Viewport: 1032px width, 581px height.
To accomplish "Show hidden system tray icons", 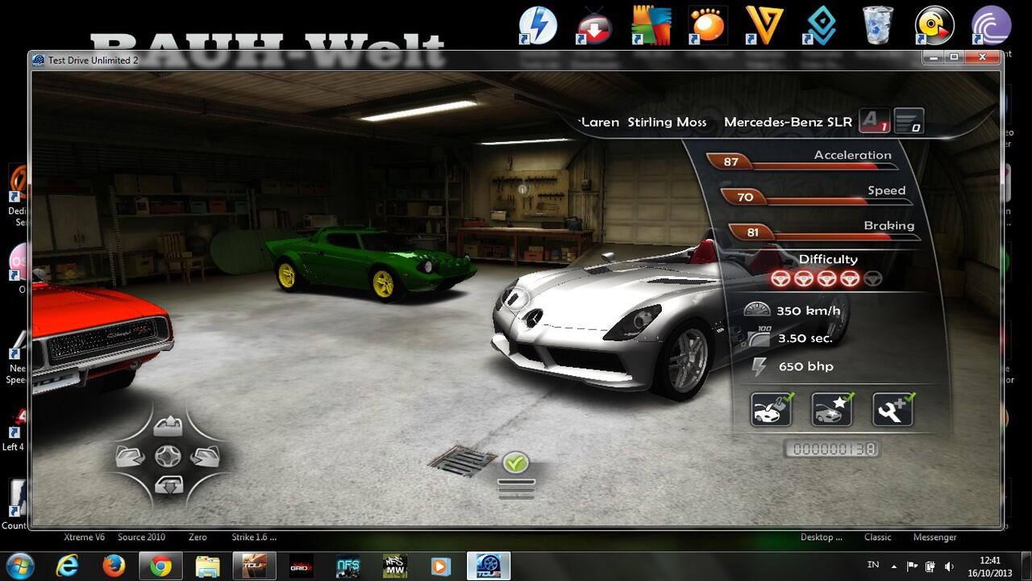I will pos(893,566).
